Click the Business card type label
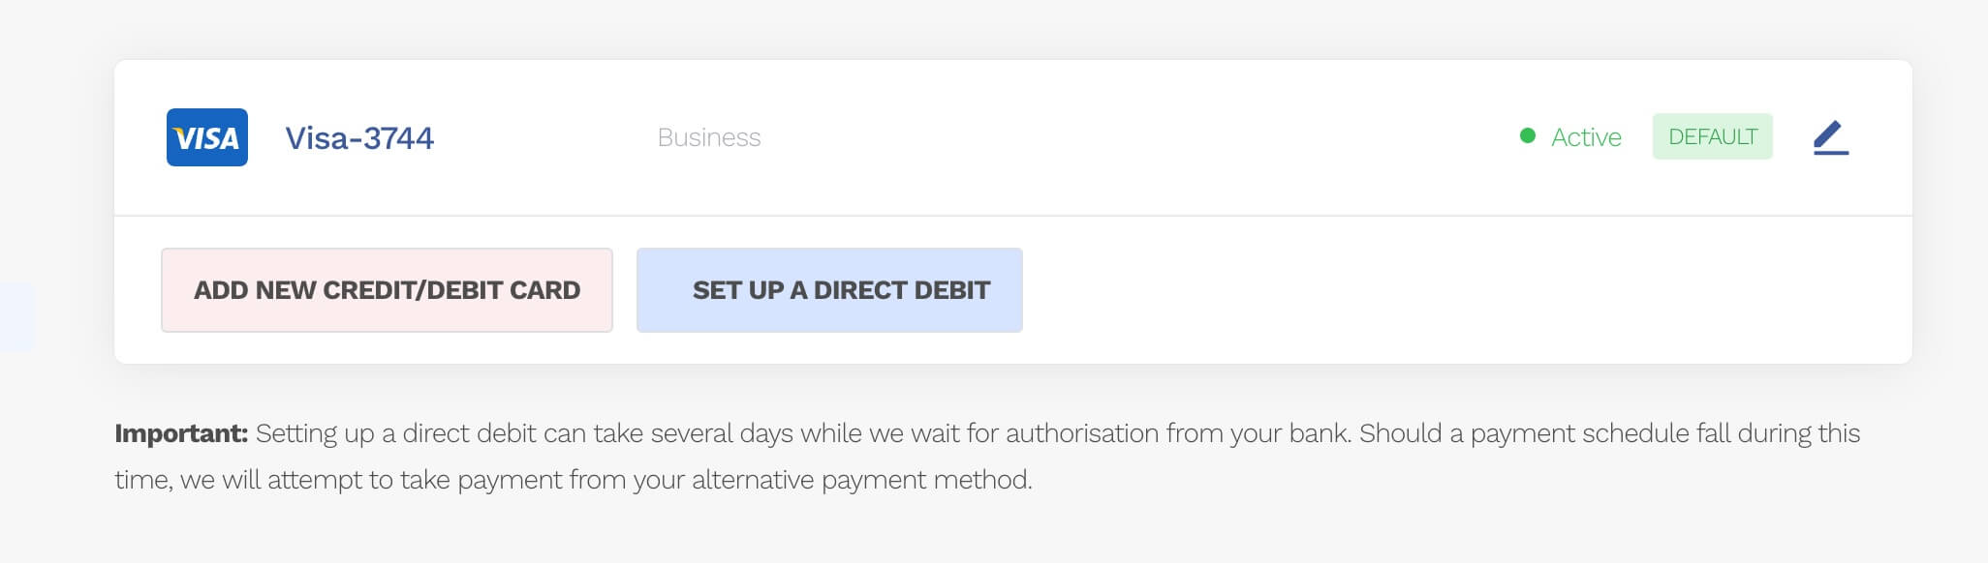Viewport: 1988px width, 563px height. (x=708, y=137)
